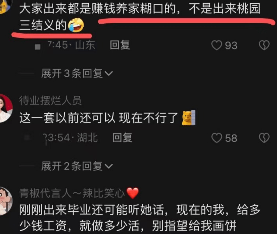The height and width of the screenshot is (234, 277).
Task: Like the comment with 58 likes
Action: tap(217, 138)
